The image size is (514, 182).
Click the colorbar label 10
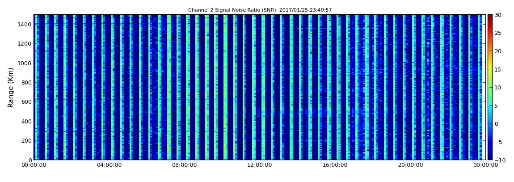click(x=498, y=87)
